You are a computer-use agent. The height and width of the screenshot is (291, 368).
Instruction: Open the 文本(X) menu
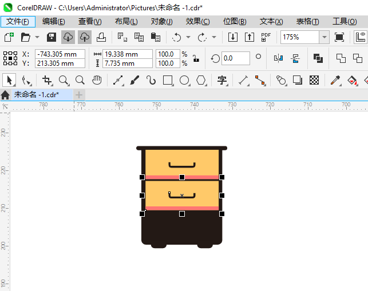click(x=271, y=22)
